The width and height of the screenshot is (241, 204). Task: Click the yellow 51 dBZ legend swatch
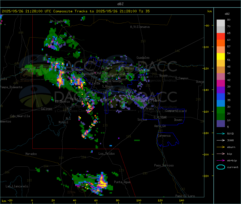221,57
